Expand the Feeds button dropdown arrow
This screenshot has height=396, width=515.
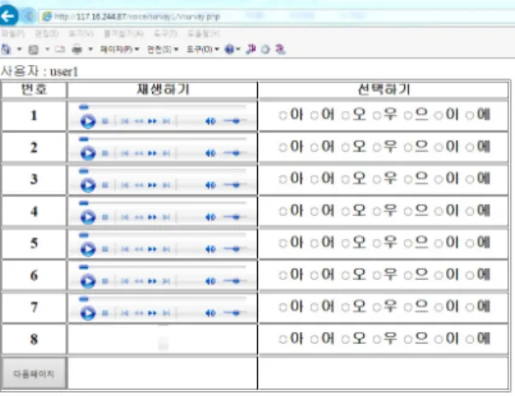47,49
